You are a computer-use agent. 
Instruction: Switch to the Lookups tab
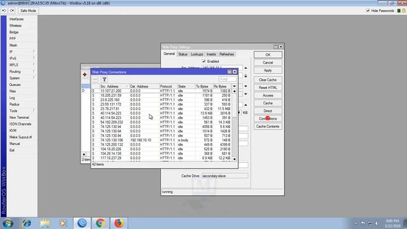tap(197, 54)
